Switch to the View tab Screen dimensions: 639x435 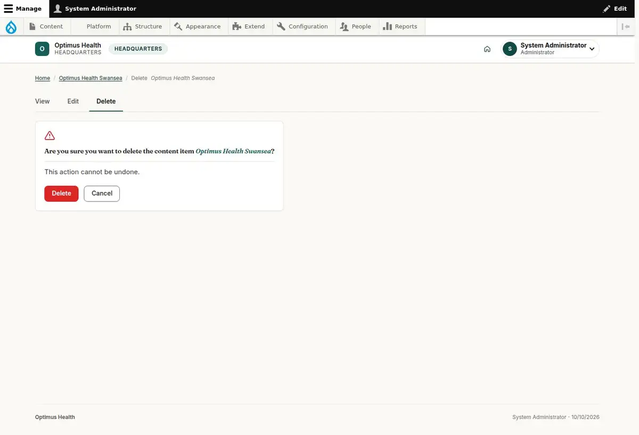[x=43, y=101]
